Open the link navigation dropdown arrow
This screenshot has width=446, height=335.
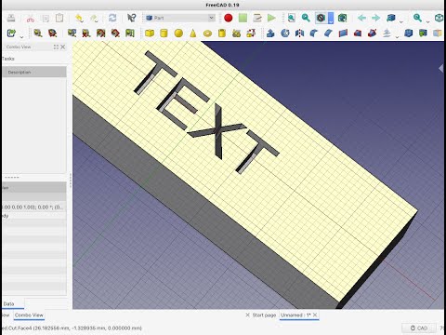click(x=401, y=21)
